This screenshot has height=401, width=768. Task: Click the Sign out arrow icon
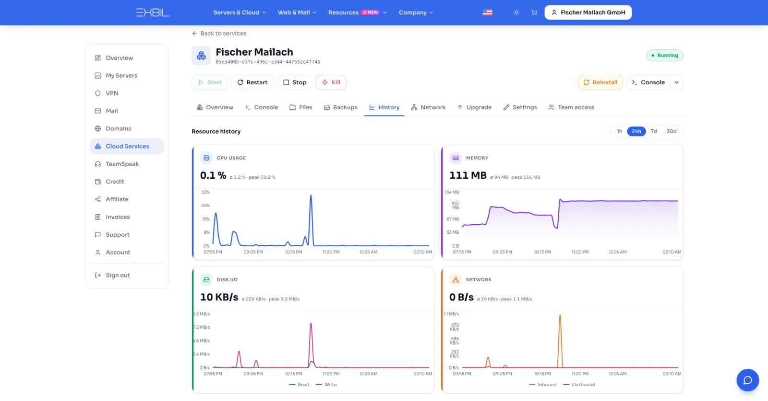click(x=98, y=275)
